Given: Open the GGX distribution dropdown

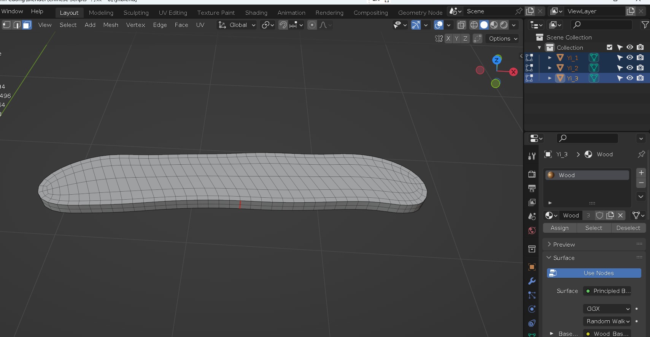Looking at the screenshot, I should (607, 309).
